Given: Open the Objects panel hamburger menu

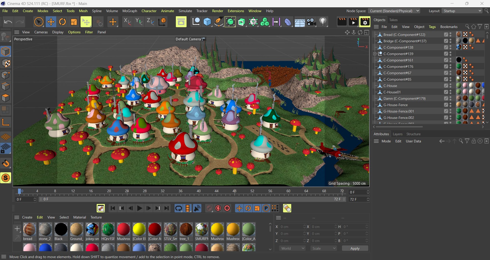Looking at the screenshot, I should tap(376, 27).
